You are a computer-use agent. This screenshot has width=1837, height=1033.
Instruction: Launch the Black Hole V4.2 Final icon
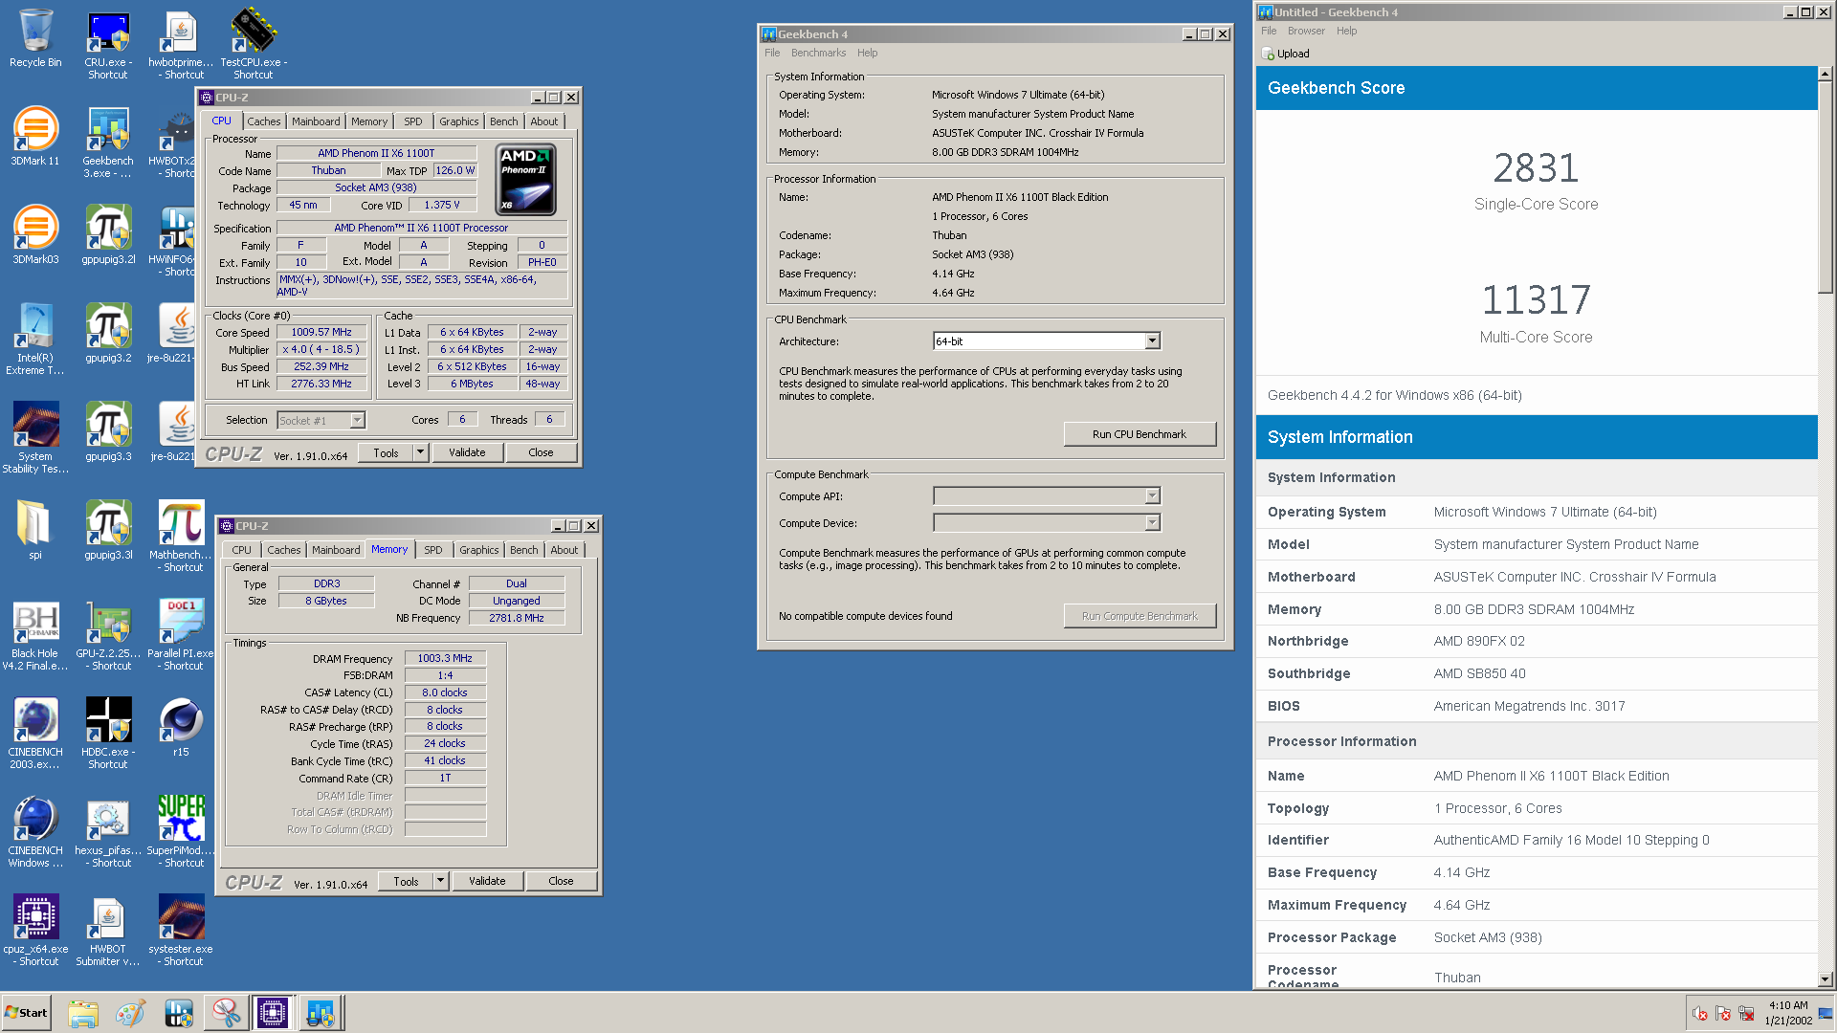point(35,635)
